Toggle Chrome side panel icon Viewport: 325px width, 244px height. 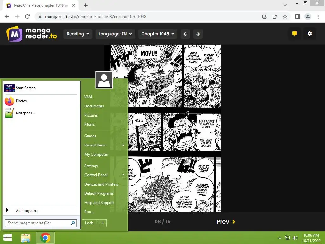coord(298,17)
